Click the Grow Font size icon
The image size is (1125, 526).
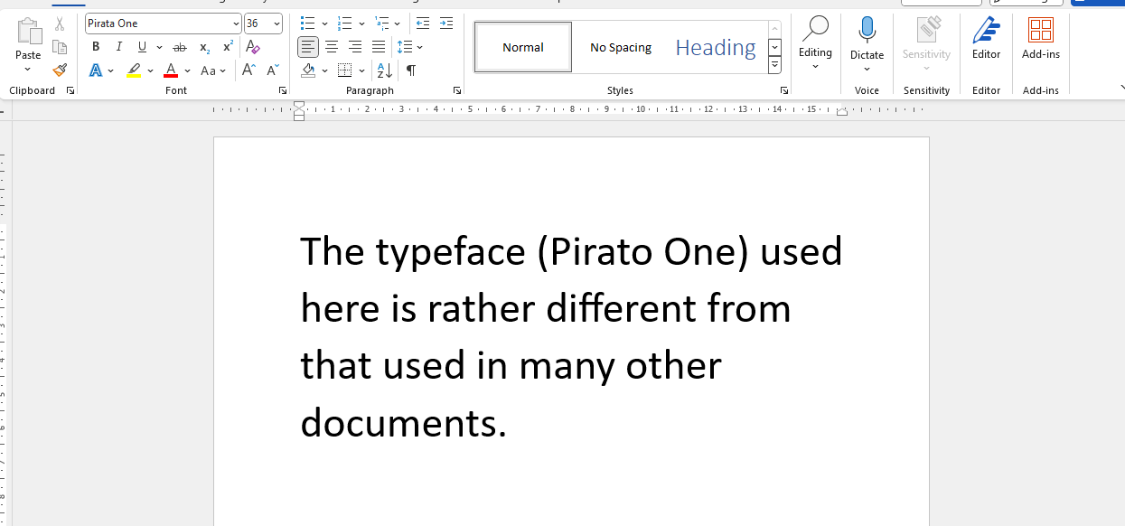[x=249, y=70]
